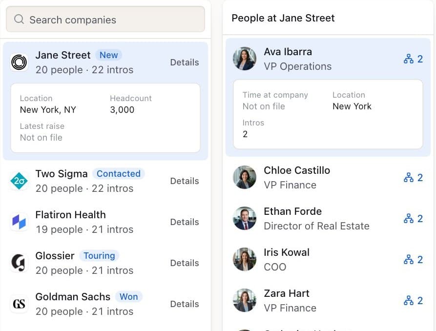Click the Contacted tag on Two Sigma
The width and height of the screenshot is (436, 331).
[x=119, y=174]
